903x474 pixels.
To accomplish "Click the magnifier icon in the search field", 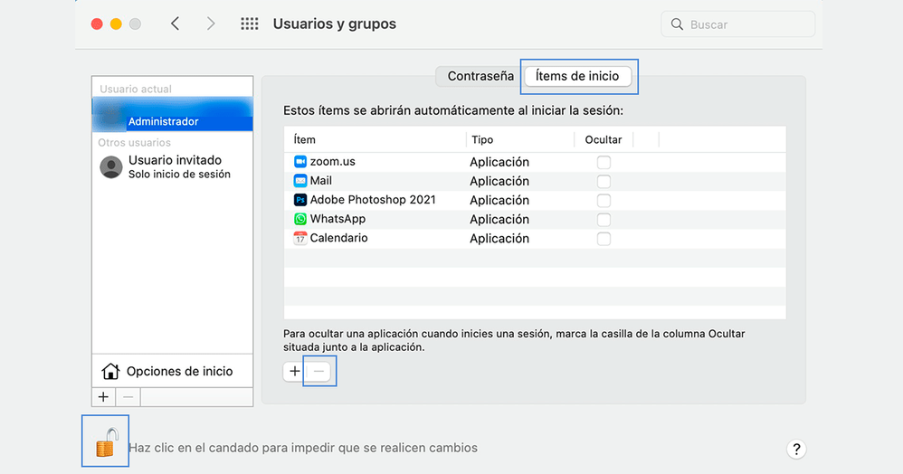I will tap(677, 24).
